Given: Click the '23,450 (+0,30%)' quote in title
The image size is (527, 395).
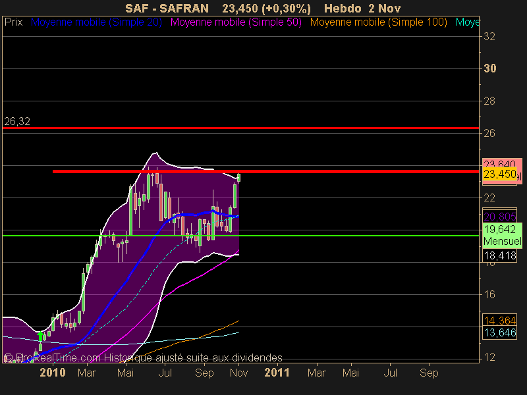Looking at the screenshot, I should click(x=267, y=8).
